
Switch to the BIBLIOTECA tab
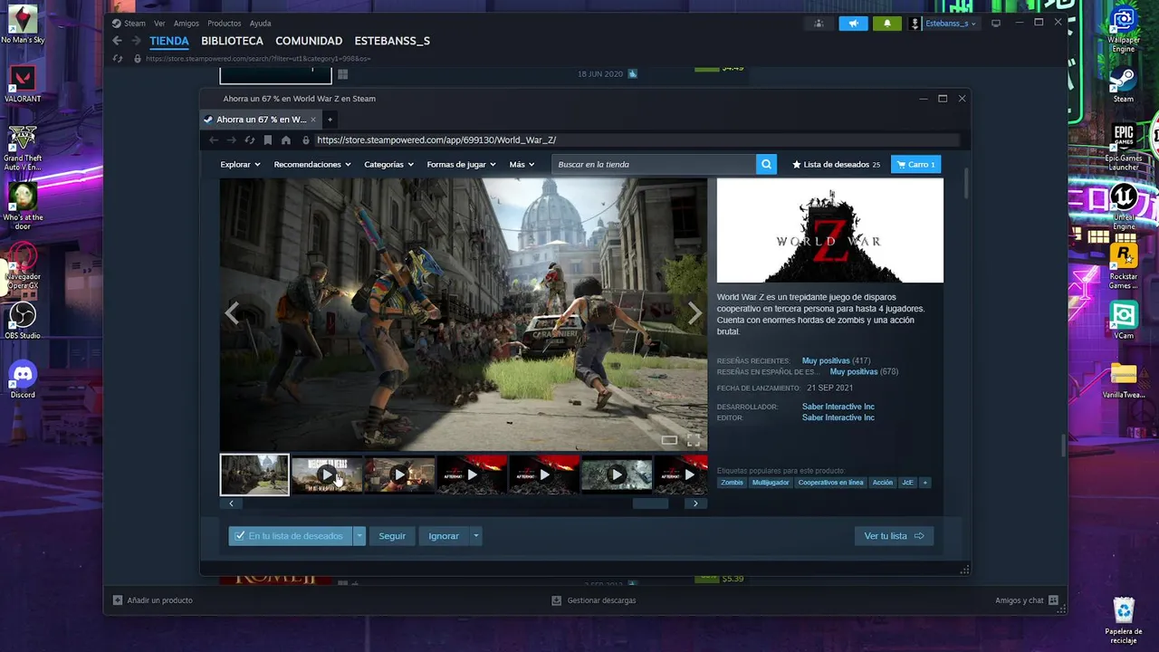(232, 41)
